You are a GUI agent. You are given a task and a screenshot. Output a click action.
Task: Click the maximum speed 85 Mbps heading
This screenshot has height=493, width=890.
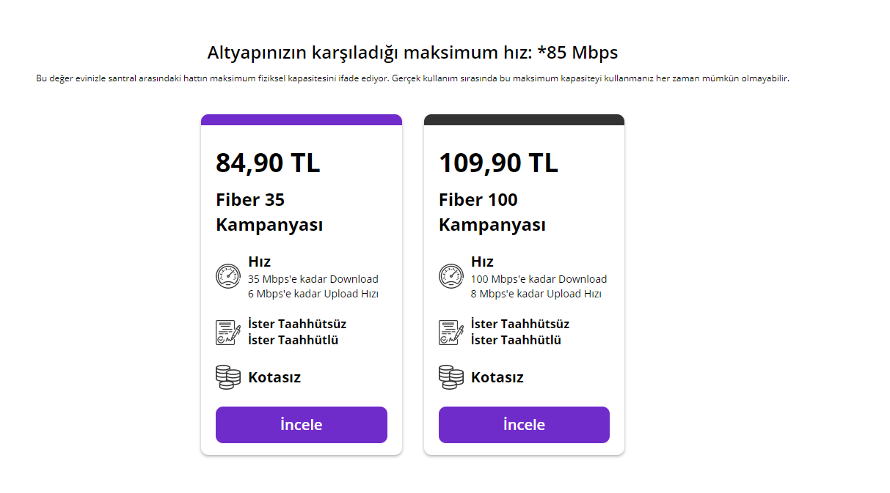tap(412, 53)
